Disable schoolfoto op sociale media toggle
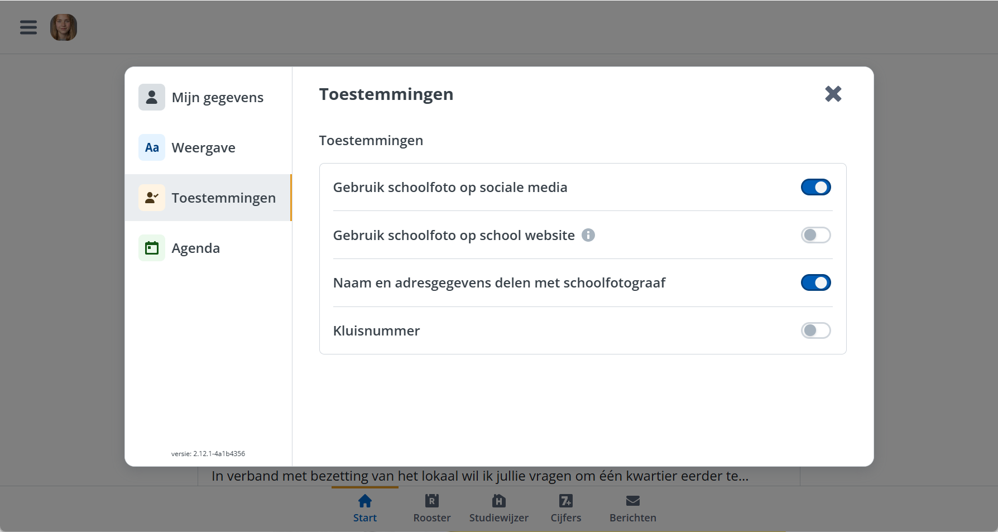998x532 pixels. point(815,187)
